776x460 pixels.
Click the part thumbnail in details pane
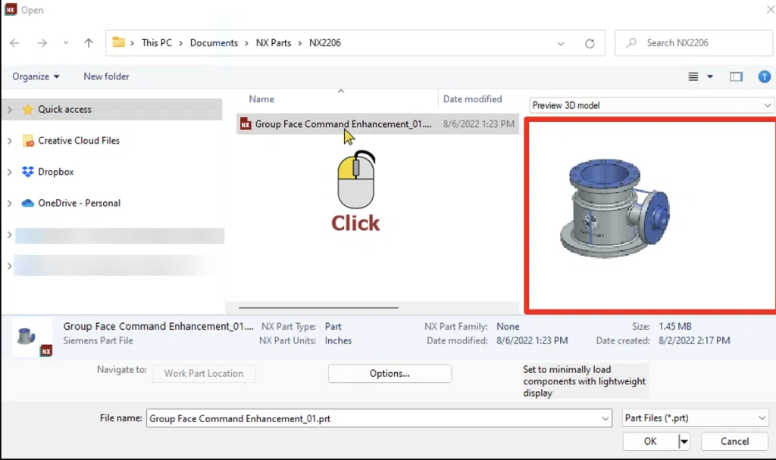pos(31,338)
